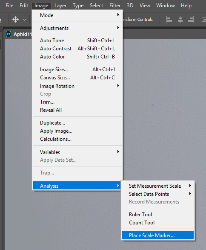
Task: Open the Variables submenu
Action: click(x=77, y=152)
